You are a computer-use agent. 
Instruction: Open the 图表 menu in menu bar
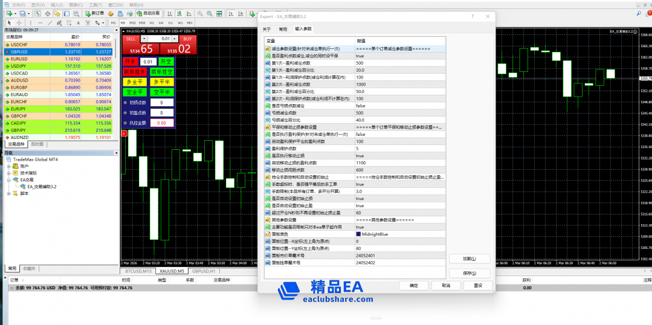75,4
